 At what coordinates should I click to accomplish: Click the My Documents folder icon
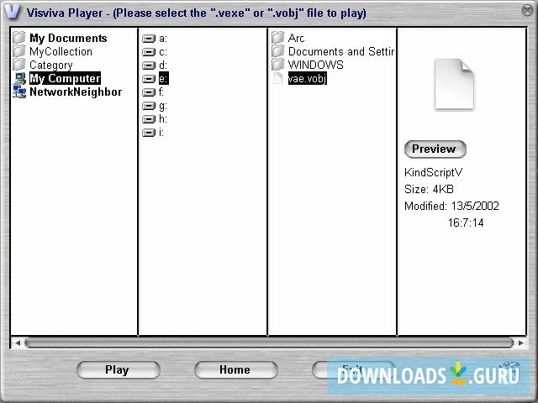coord(19,37)
